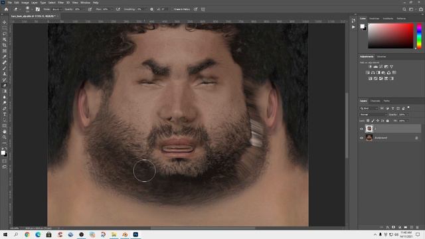Add a Photo Filter adjustment
The image size is (425, 239).
(384, 72)
